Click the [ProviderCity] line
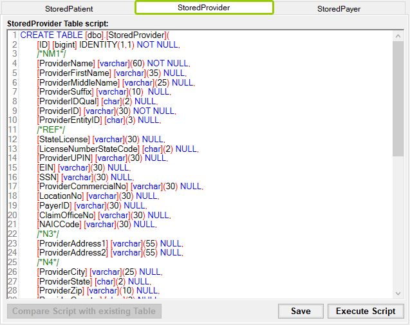The width and height of the screenshot is (410, 325). [x=100, y=272]
